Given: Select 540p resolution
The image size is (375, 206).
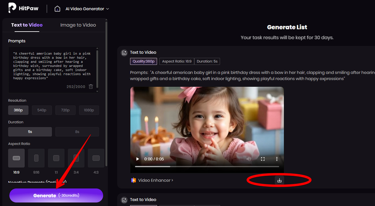Looking at the screenshot, I should pos(41,110).
